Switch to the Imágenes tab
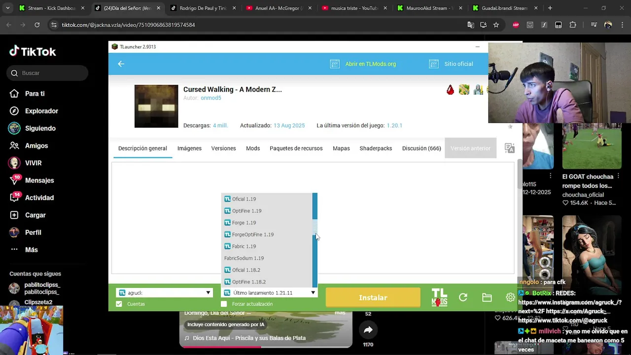This screenshot has height=355, width=631. click(189, 148)
